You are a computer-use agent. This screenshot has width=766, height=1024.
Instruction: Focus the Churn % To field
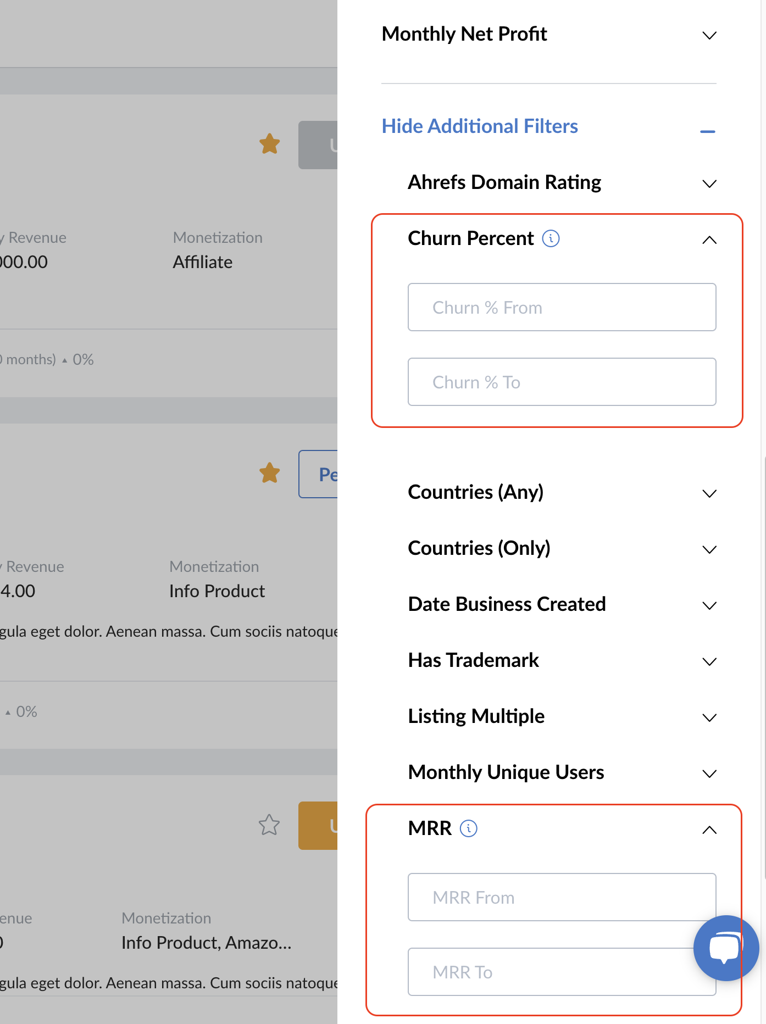[x=562, y=382]
